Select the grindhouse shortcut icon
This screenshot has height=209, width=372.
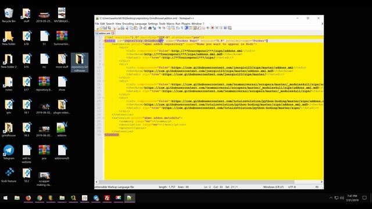coord(9,129)
